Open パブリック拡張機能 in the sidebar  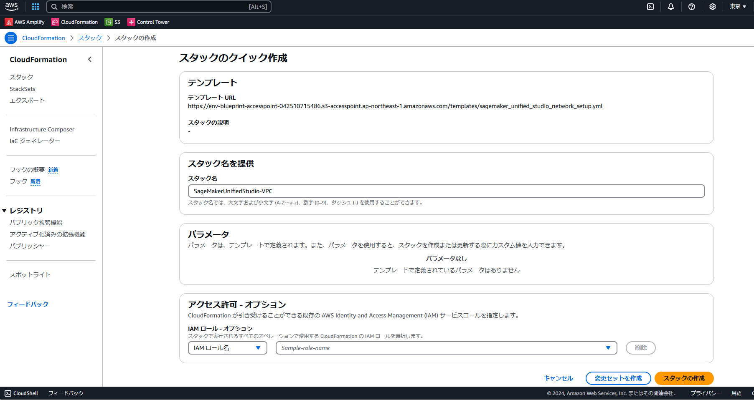click(x=36, y=223)
